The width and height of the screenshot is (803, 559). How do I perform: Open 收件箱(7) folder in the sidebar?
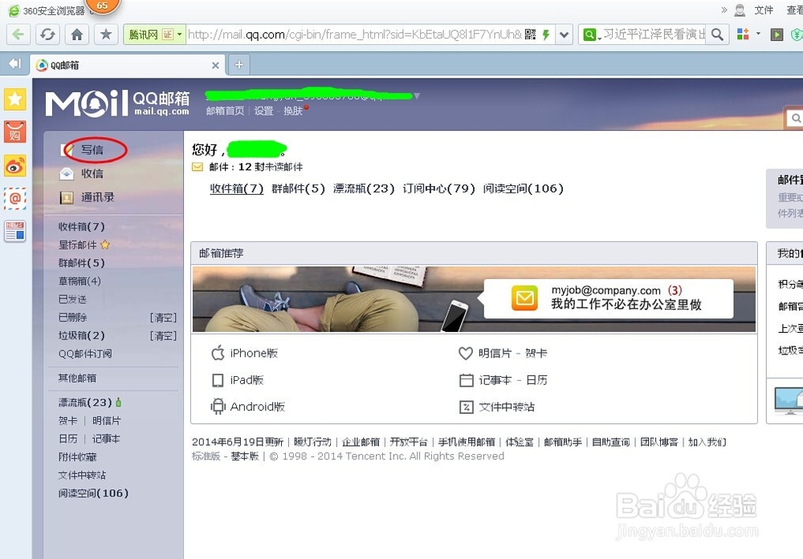(x=81, y=226)
